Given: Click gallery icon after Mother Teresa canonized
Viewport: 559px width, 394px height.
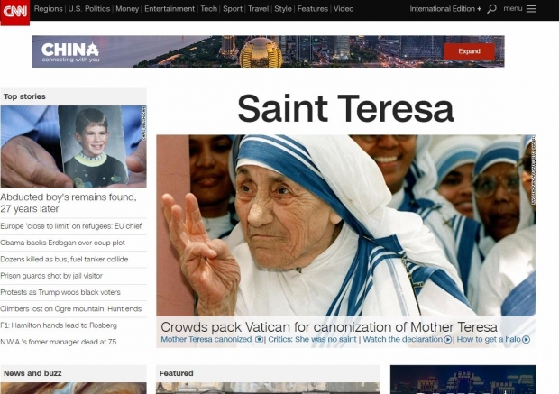Looking at the screenshot, I should pyautogui.click(x=260, y=340).
